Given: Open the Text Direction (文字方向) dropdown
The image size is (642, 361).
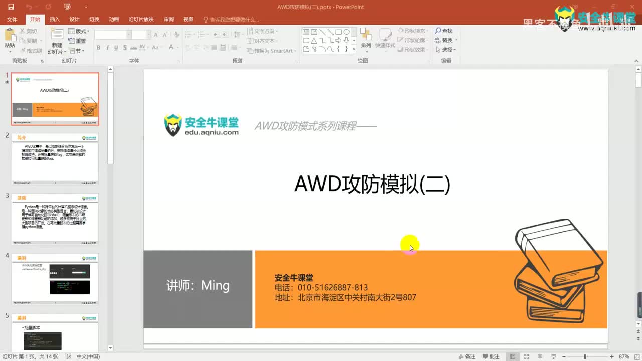Looking at the screenshot, I should (262, 31).
